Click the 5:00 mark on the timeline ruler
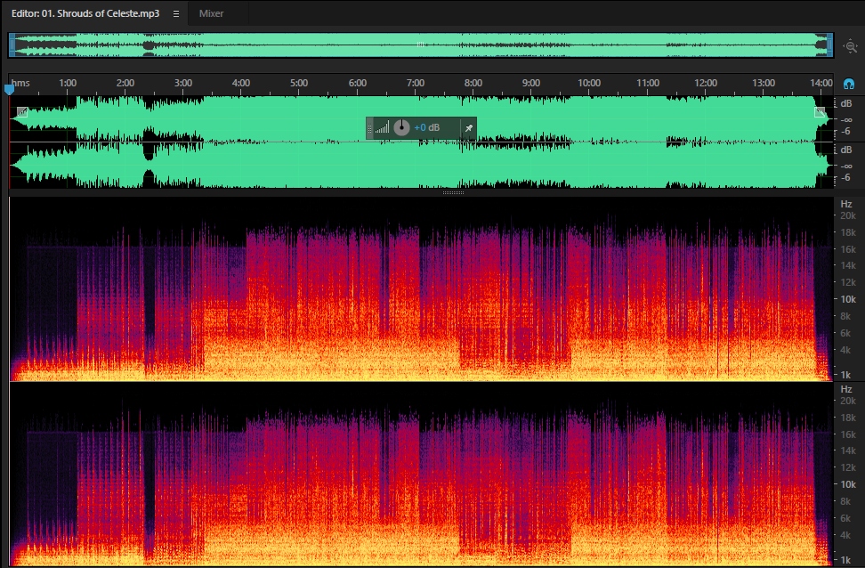The height and width of the screenshot is (568, 865). point(299,84)
